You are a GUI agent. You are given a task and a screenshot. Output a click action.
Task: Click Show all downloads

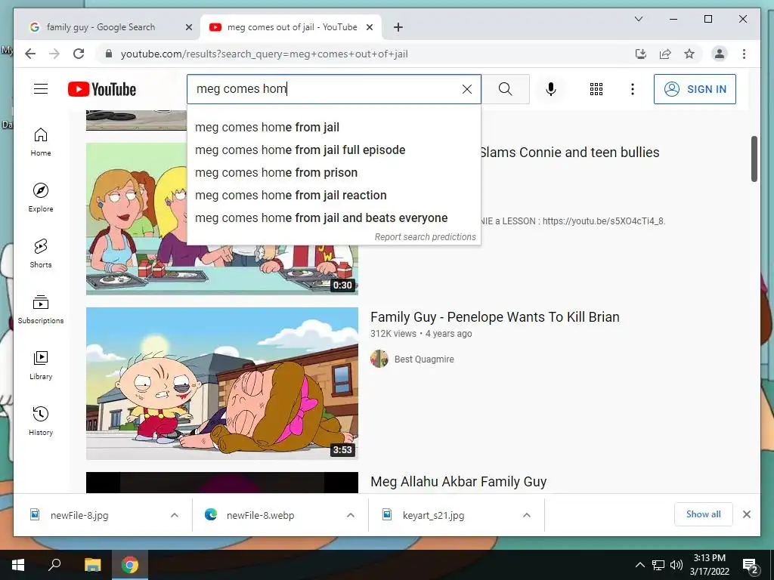click(703, 514)
